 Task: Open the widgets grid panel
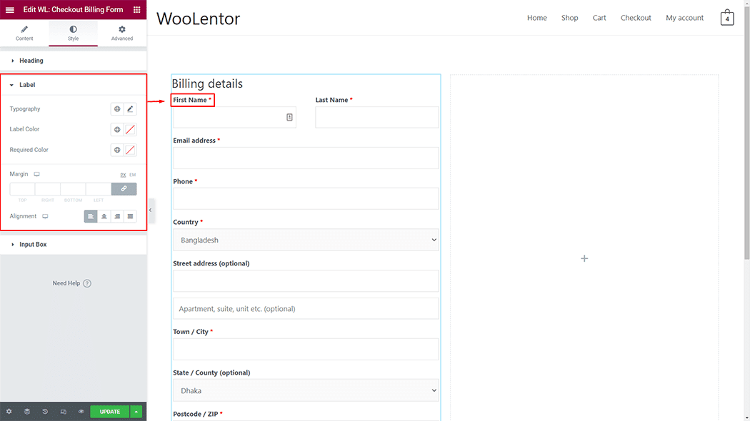click(137, 10)
